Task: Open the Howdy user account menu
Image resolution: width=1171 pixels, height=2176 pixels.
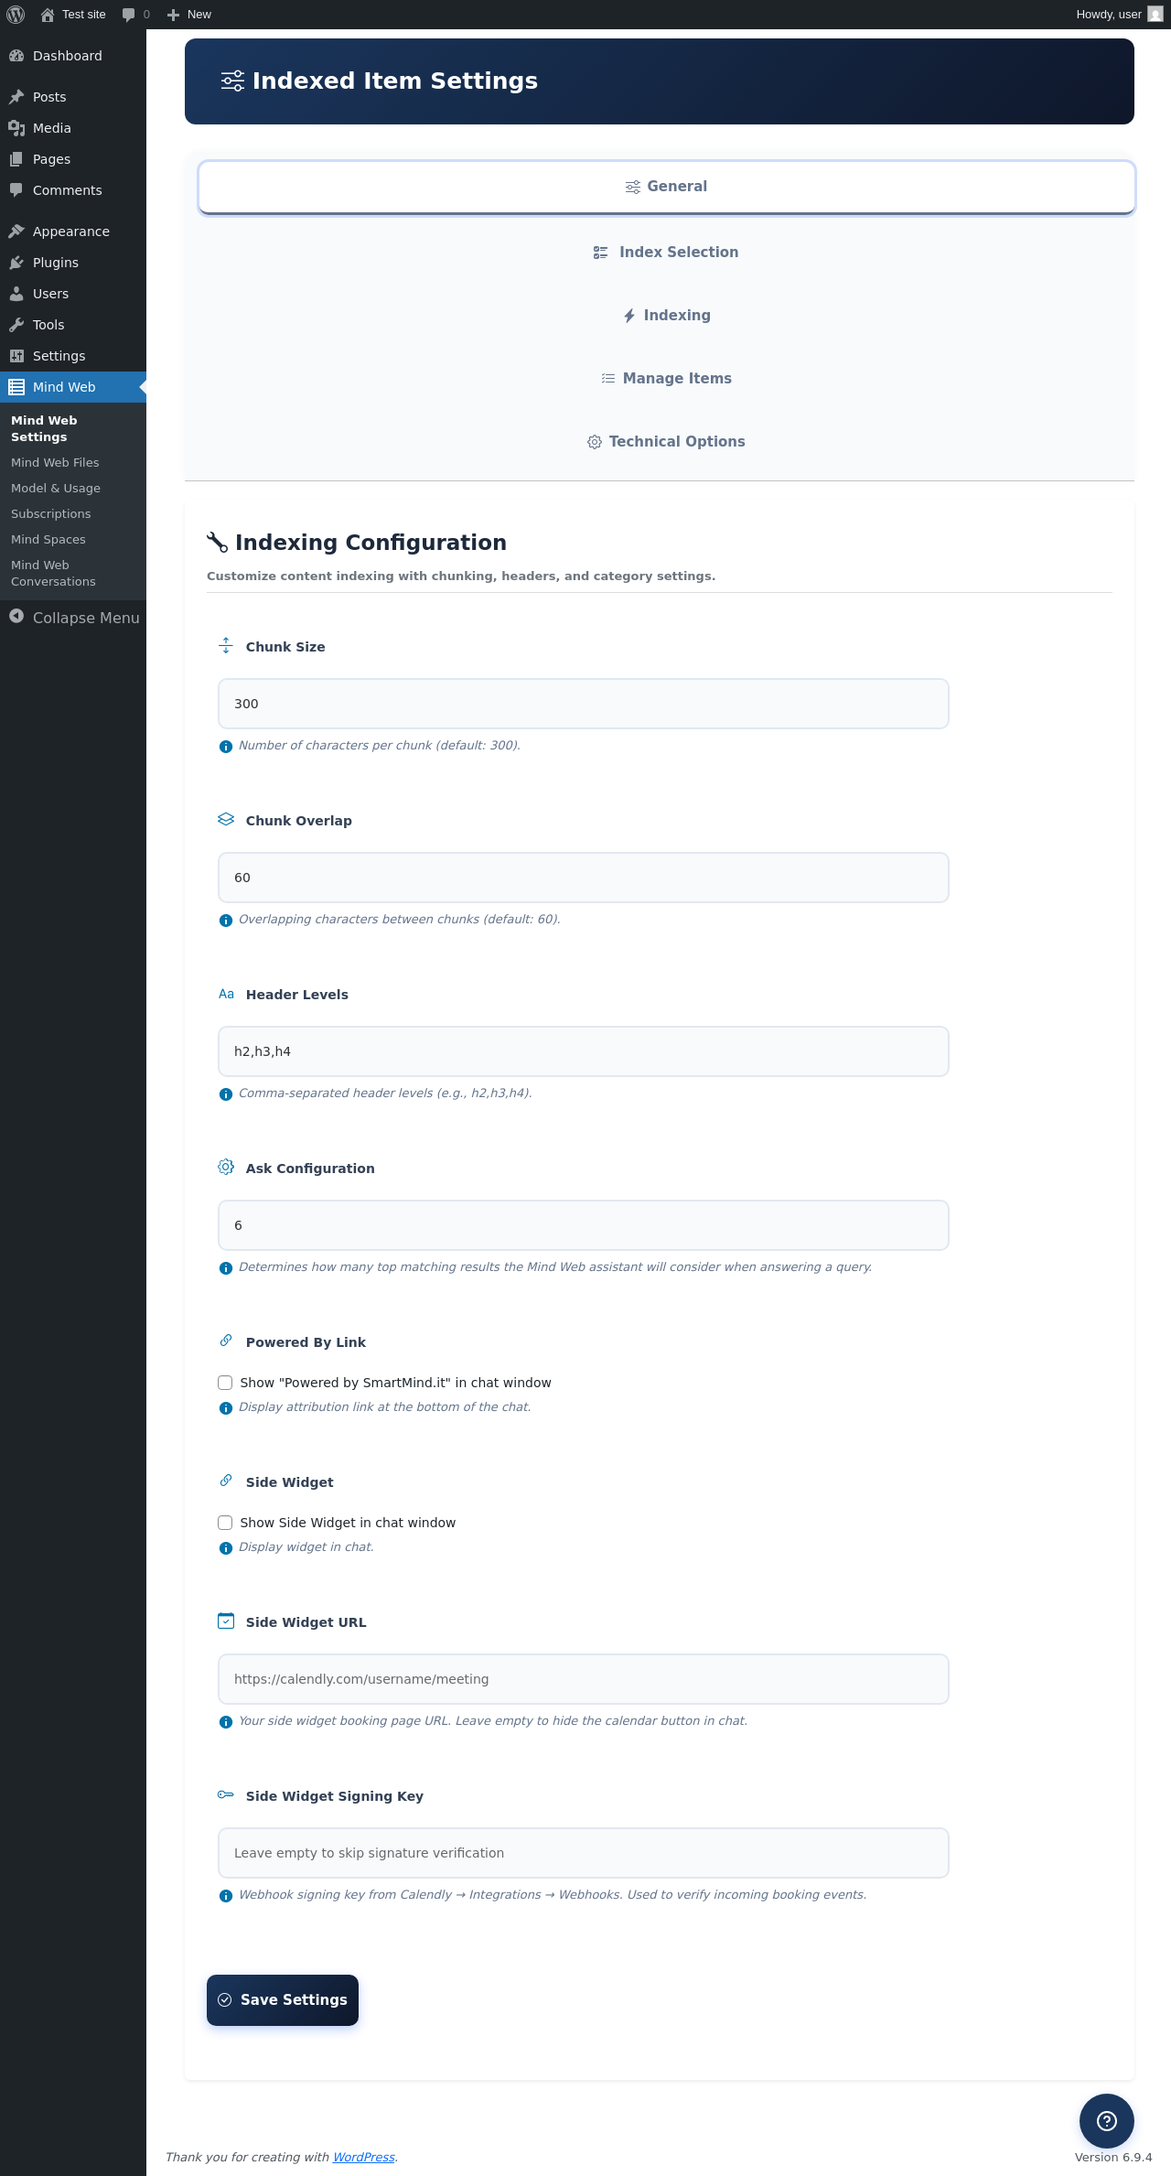Action: pyautogui.click(x=1118, y=15)
